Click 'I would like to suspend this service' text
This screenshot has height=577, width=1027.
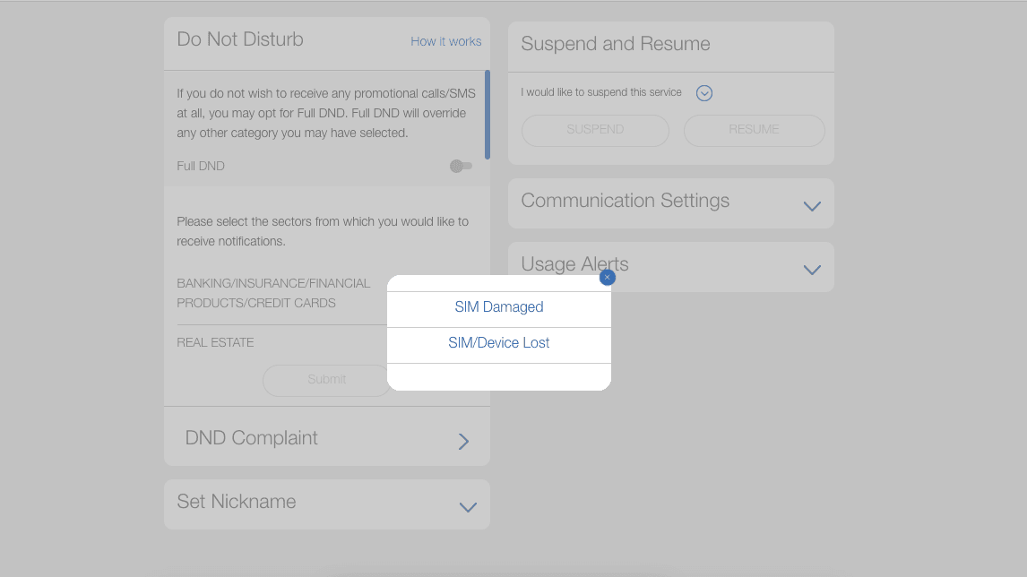tap(601, 92)
